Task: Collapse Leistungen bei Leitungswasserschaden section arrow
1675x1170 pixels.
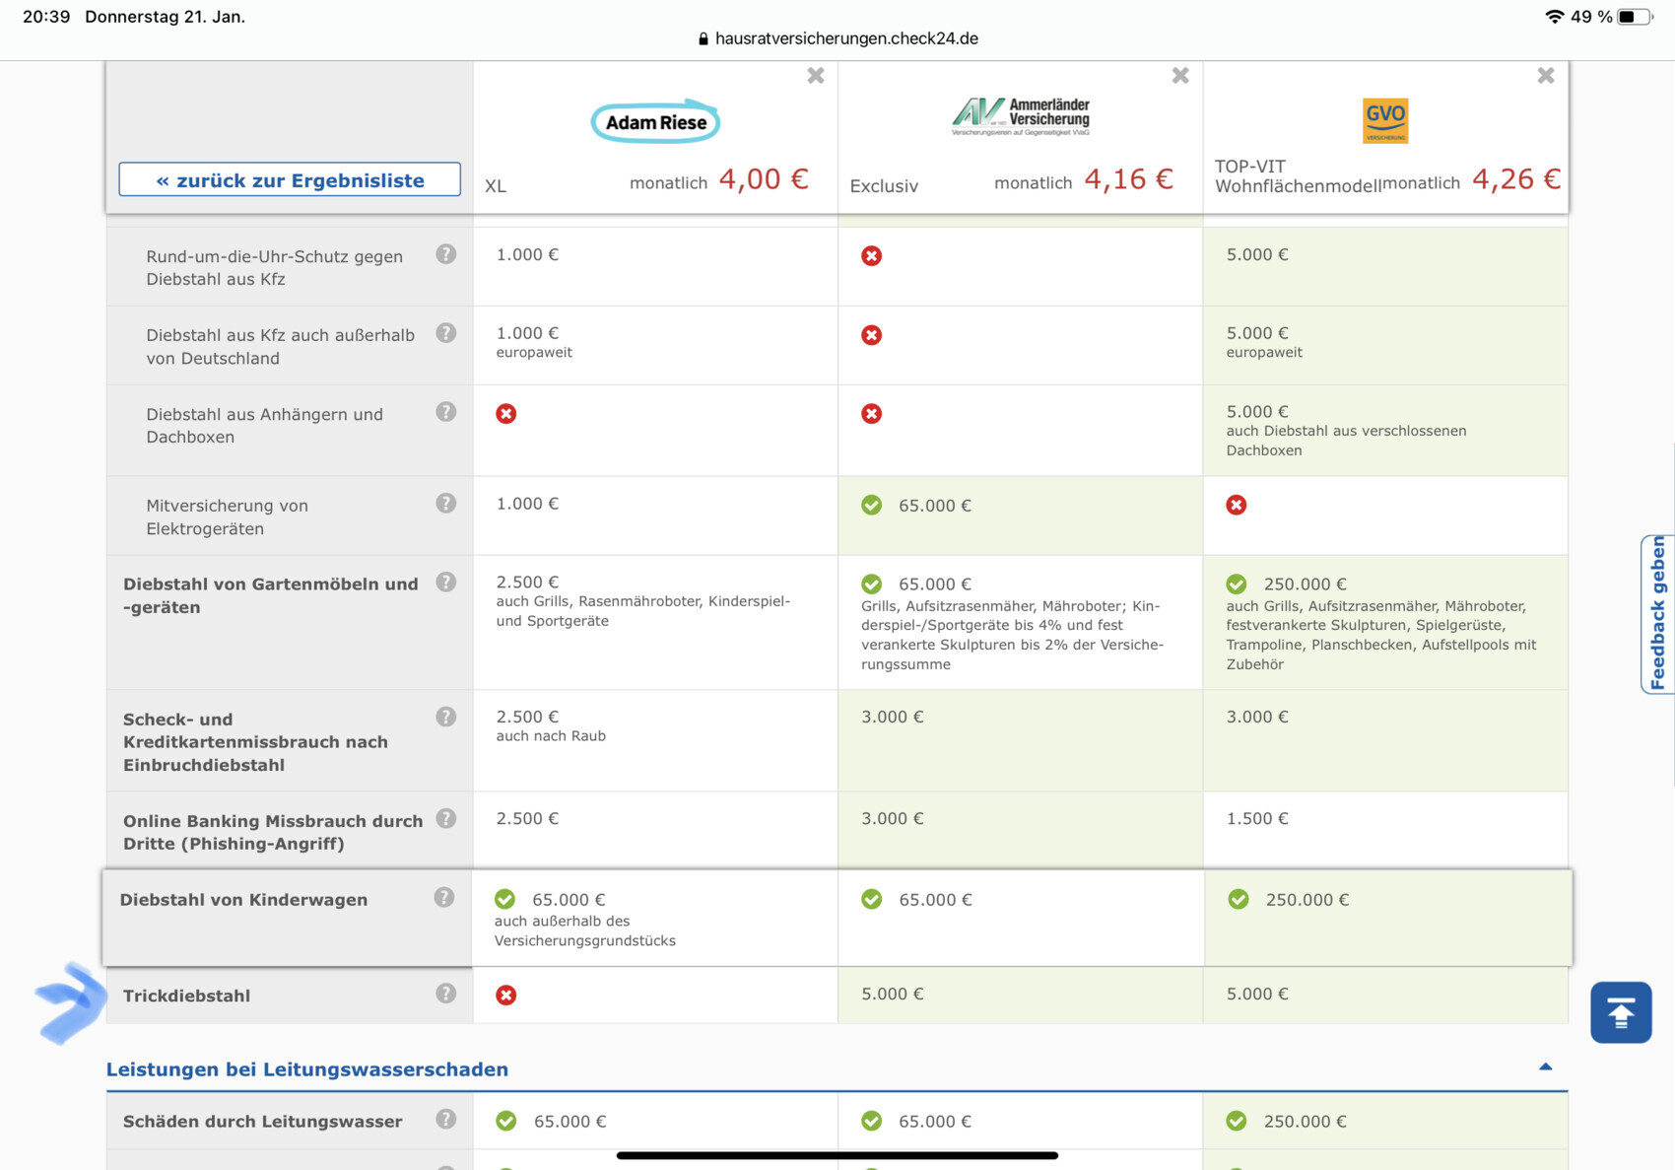Action: coord(1545,1067)
